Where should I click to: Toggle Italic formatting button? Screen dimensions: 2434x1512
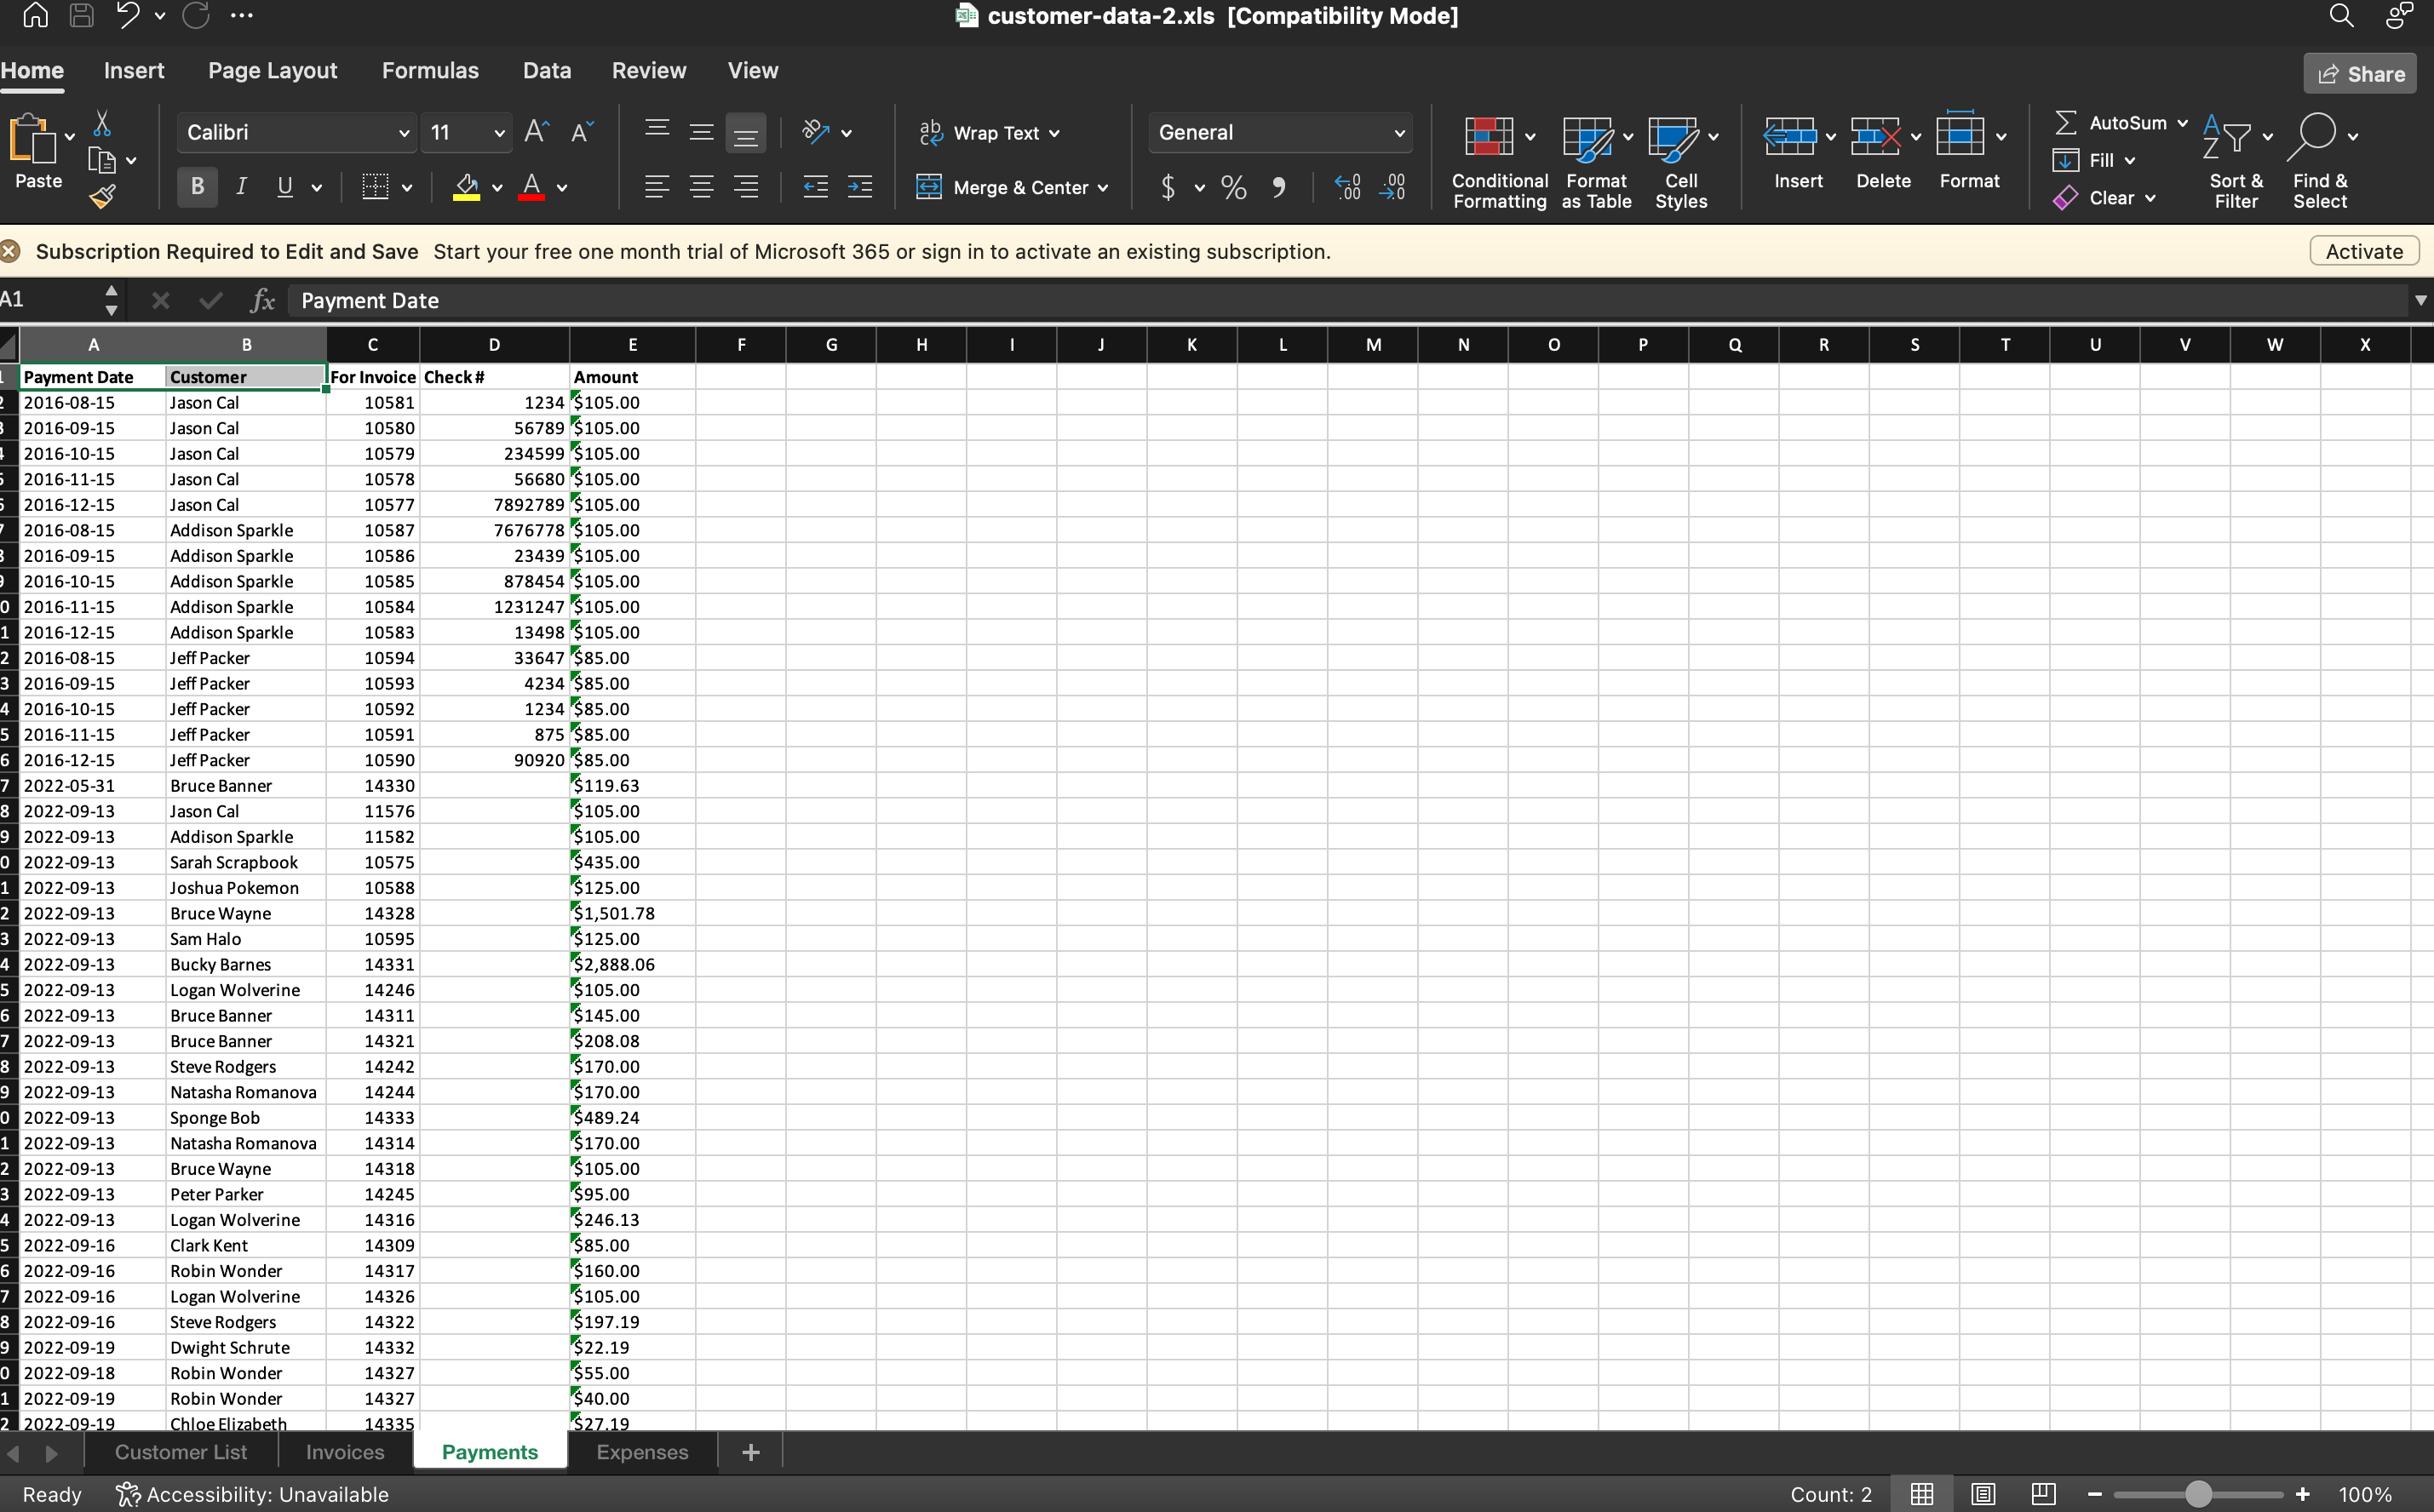[241, 187]
